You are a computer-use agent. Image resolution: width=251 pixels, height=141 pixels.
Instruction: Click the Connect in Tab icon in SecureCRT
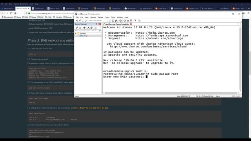tap(83, 21)
